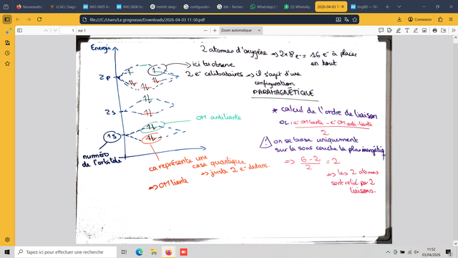458x258 pixels.
Task: Open the Zoom automatique dropdown
Action: point(240,30)
